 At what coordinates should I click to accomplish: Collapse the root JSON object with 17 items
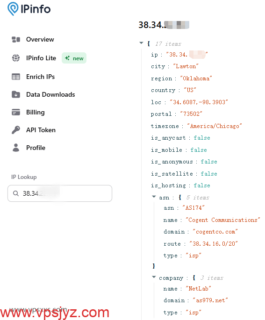coord(141,43)
